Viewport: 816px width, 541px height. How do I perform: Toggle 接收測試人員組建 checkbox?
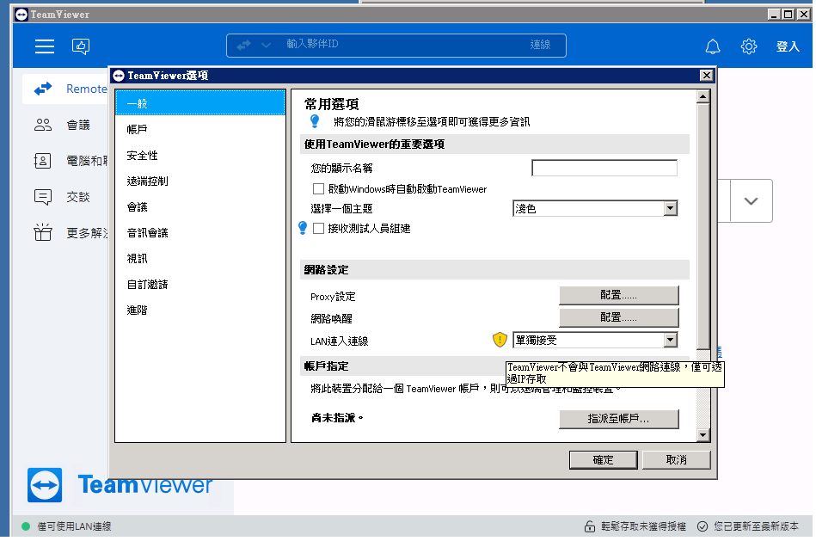[318, 228]
